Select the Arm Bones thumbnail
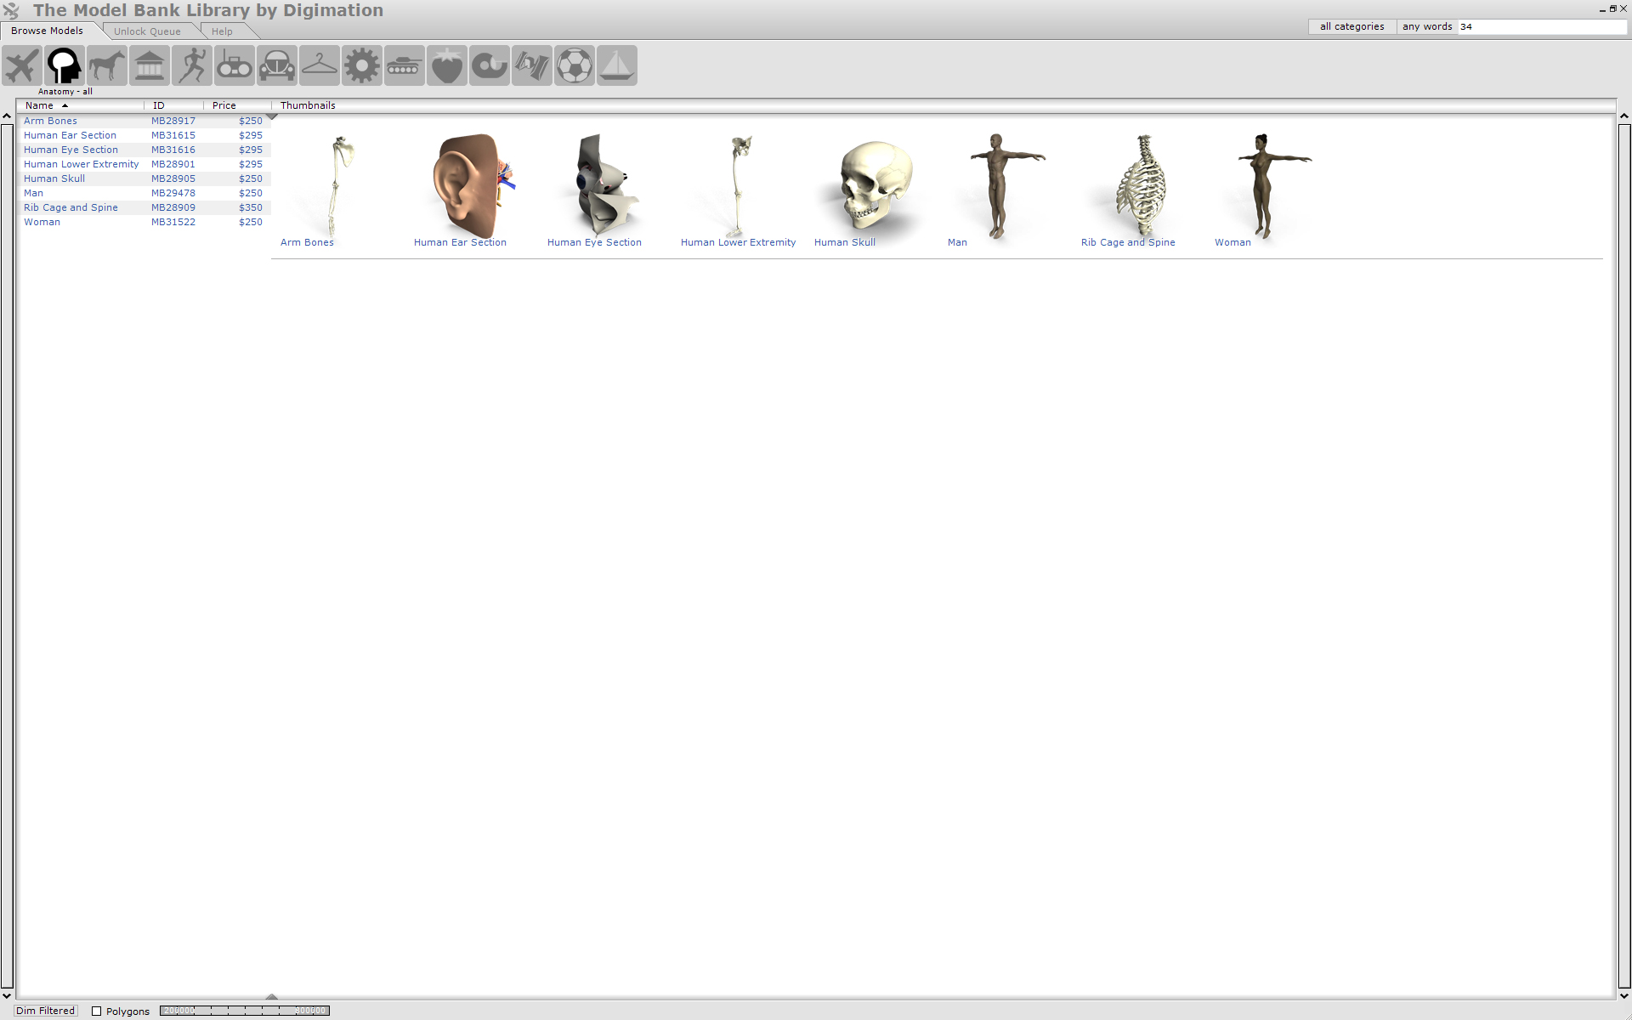 (340, 185)
